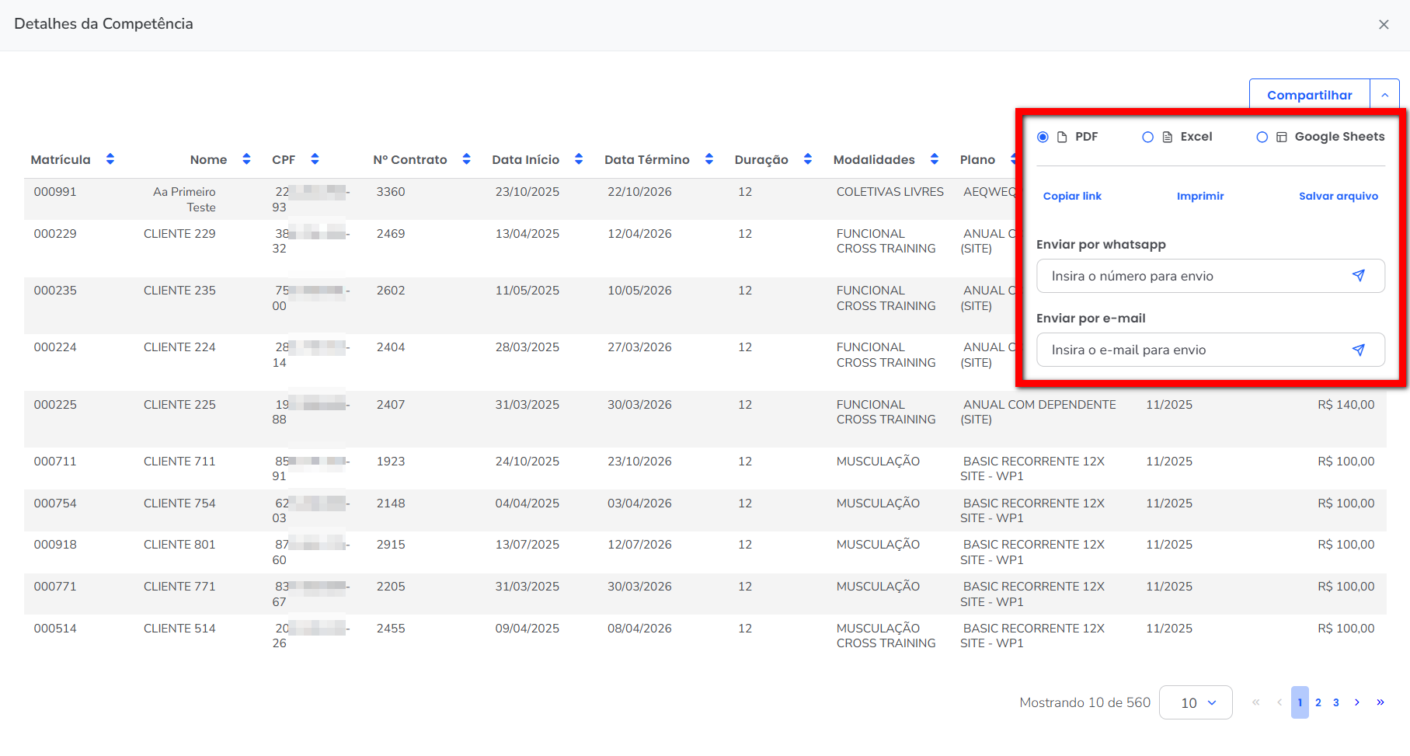
Task: Collapse the Compartilhar dropdown chevron
Action: (x=1384, y=95)
